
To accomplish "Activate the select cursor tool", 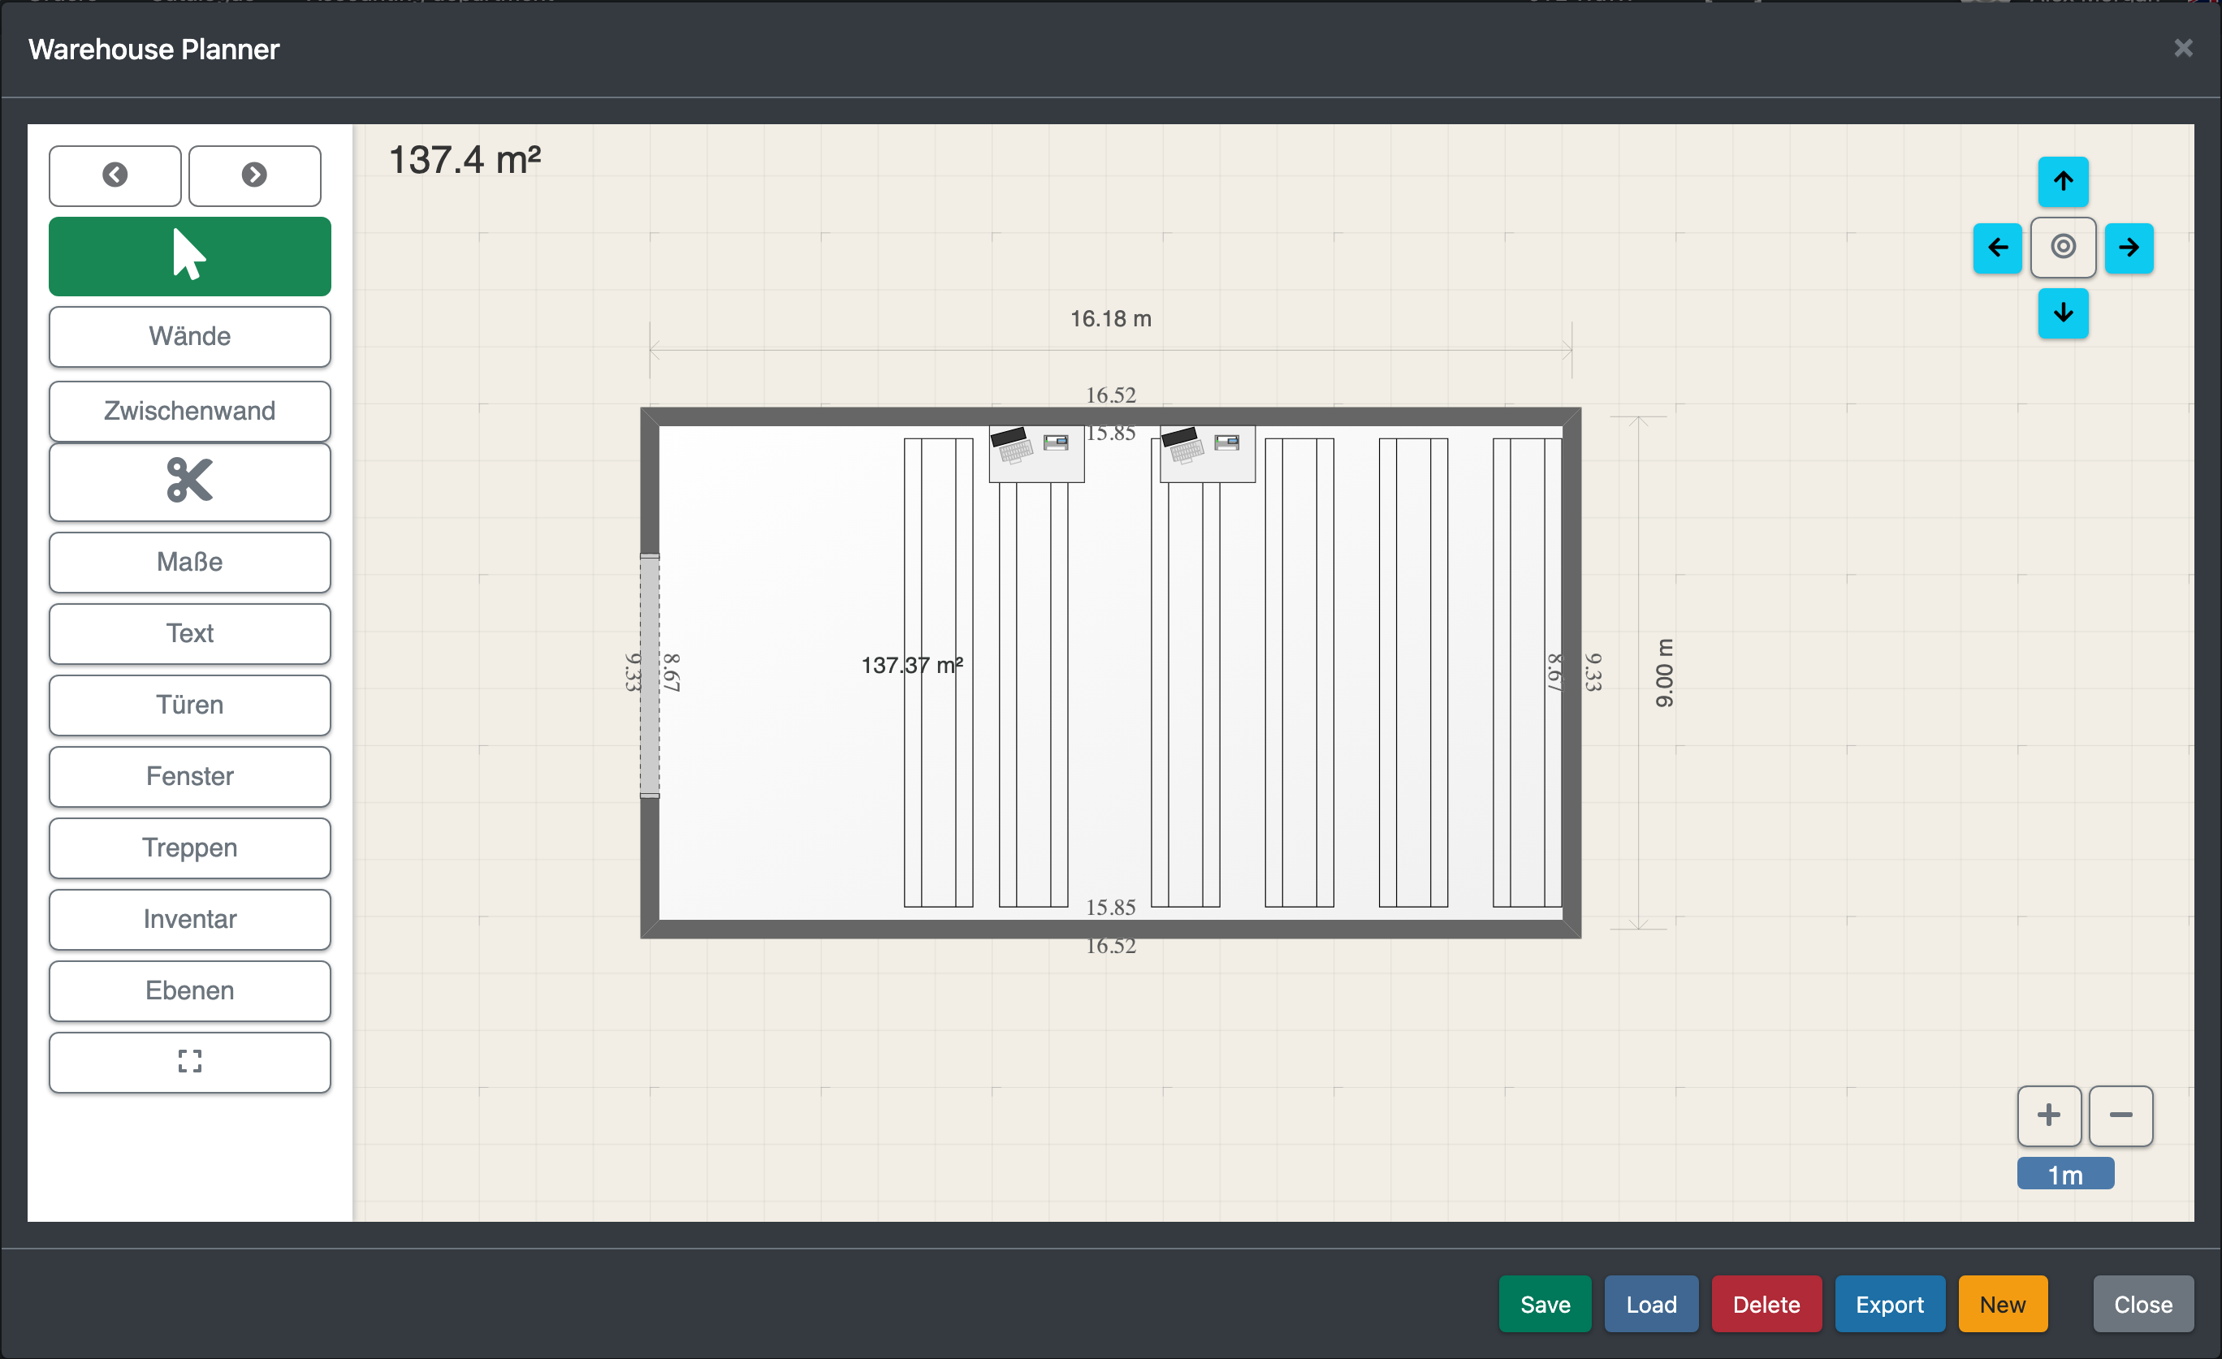I will (x=189, y=256).
